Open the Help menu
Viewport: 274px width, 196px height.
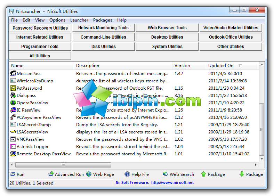tap(122, 20)
